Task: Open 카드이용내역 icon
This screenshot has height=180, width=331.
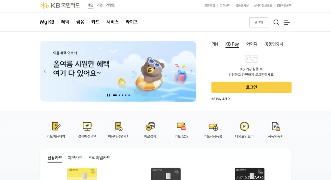Action: tap(56, 127)
